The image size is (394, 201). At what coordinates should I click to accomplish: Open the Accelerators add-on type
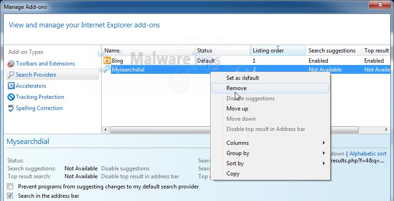[31, 86]
